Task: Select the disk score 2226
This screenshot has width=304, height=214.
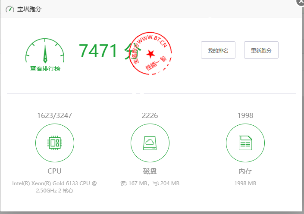Action: 150,115
